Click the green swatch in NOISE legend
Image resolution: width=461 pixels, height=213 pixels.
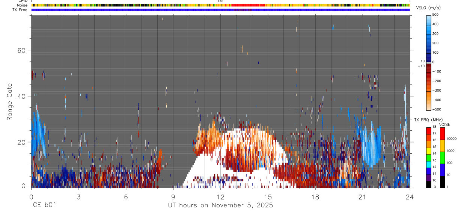[x=442, y=158]
